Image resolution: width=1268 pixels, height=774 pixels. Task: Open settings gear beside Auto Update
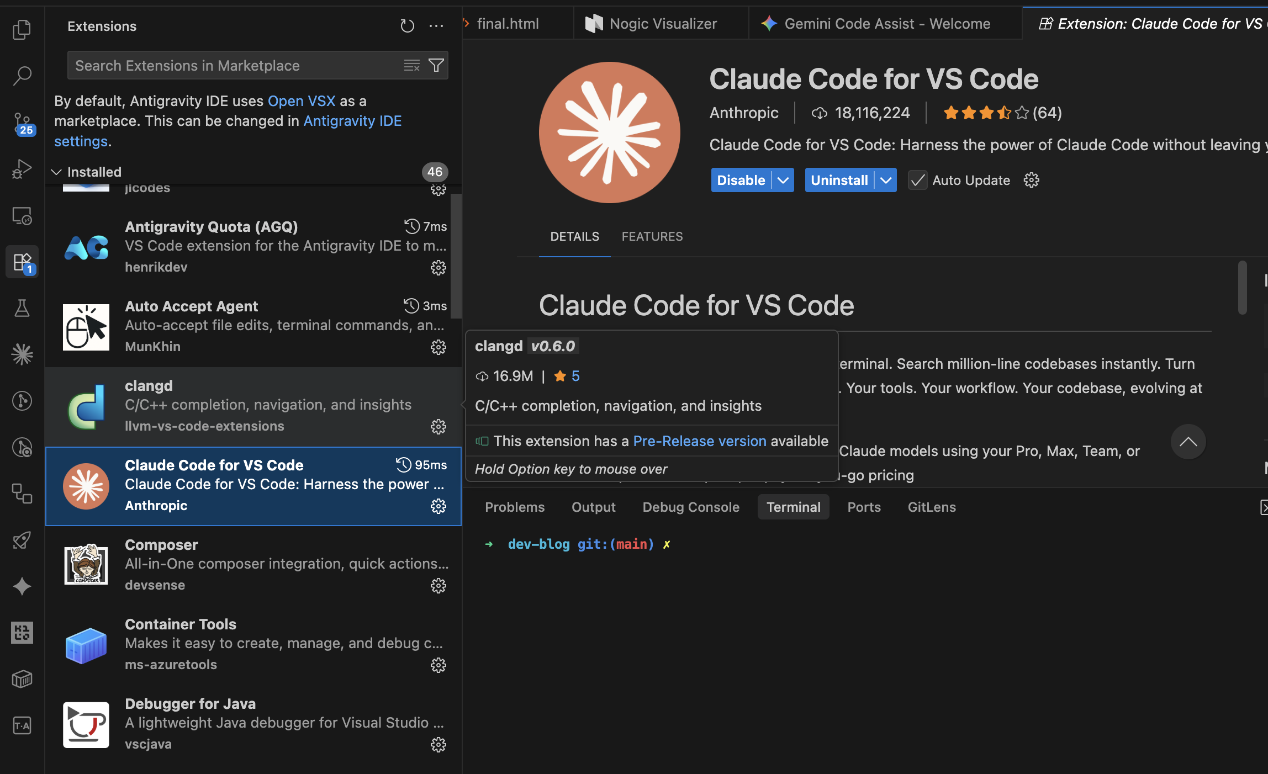1031,181
